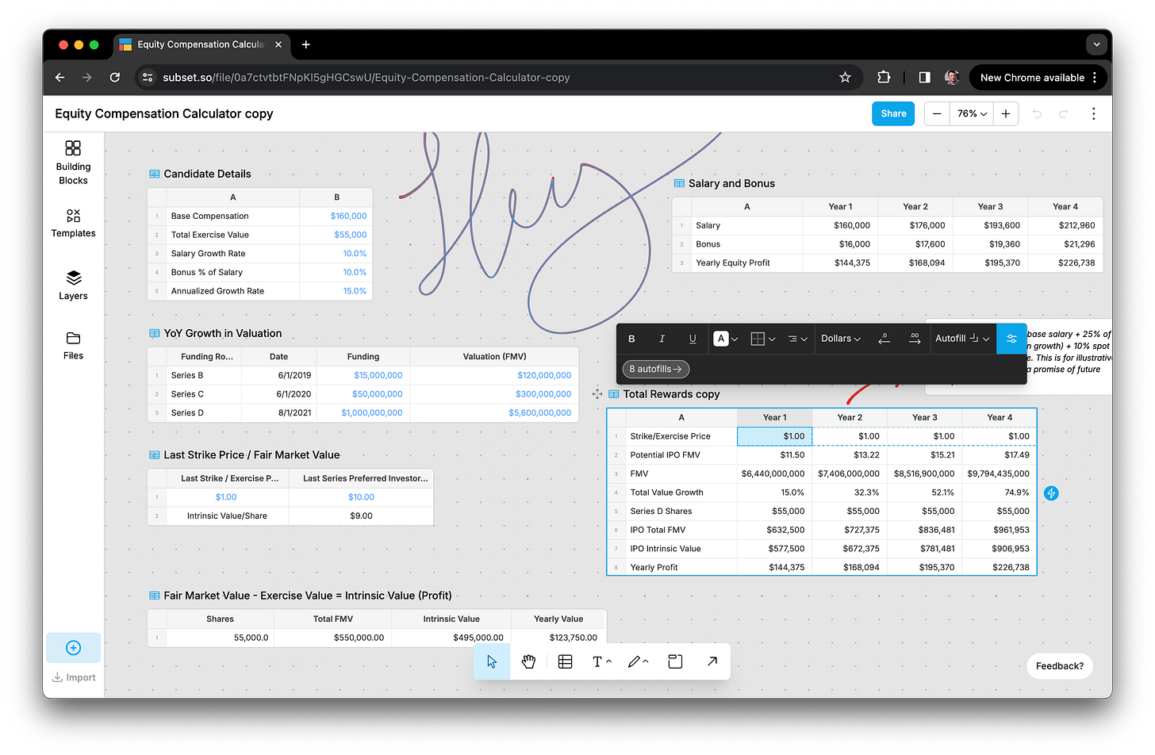Image resolution: width=1155 pixels, height=755 pixels.
Task: Open a new browser tab
Action: point(306,44)
